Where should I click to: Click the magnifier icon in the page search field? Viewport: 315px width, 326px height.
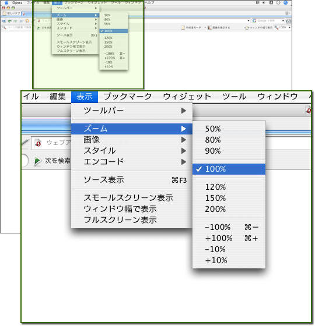(4, 27)
